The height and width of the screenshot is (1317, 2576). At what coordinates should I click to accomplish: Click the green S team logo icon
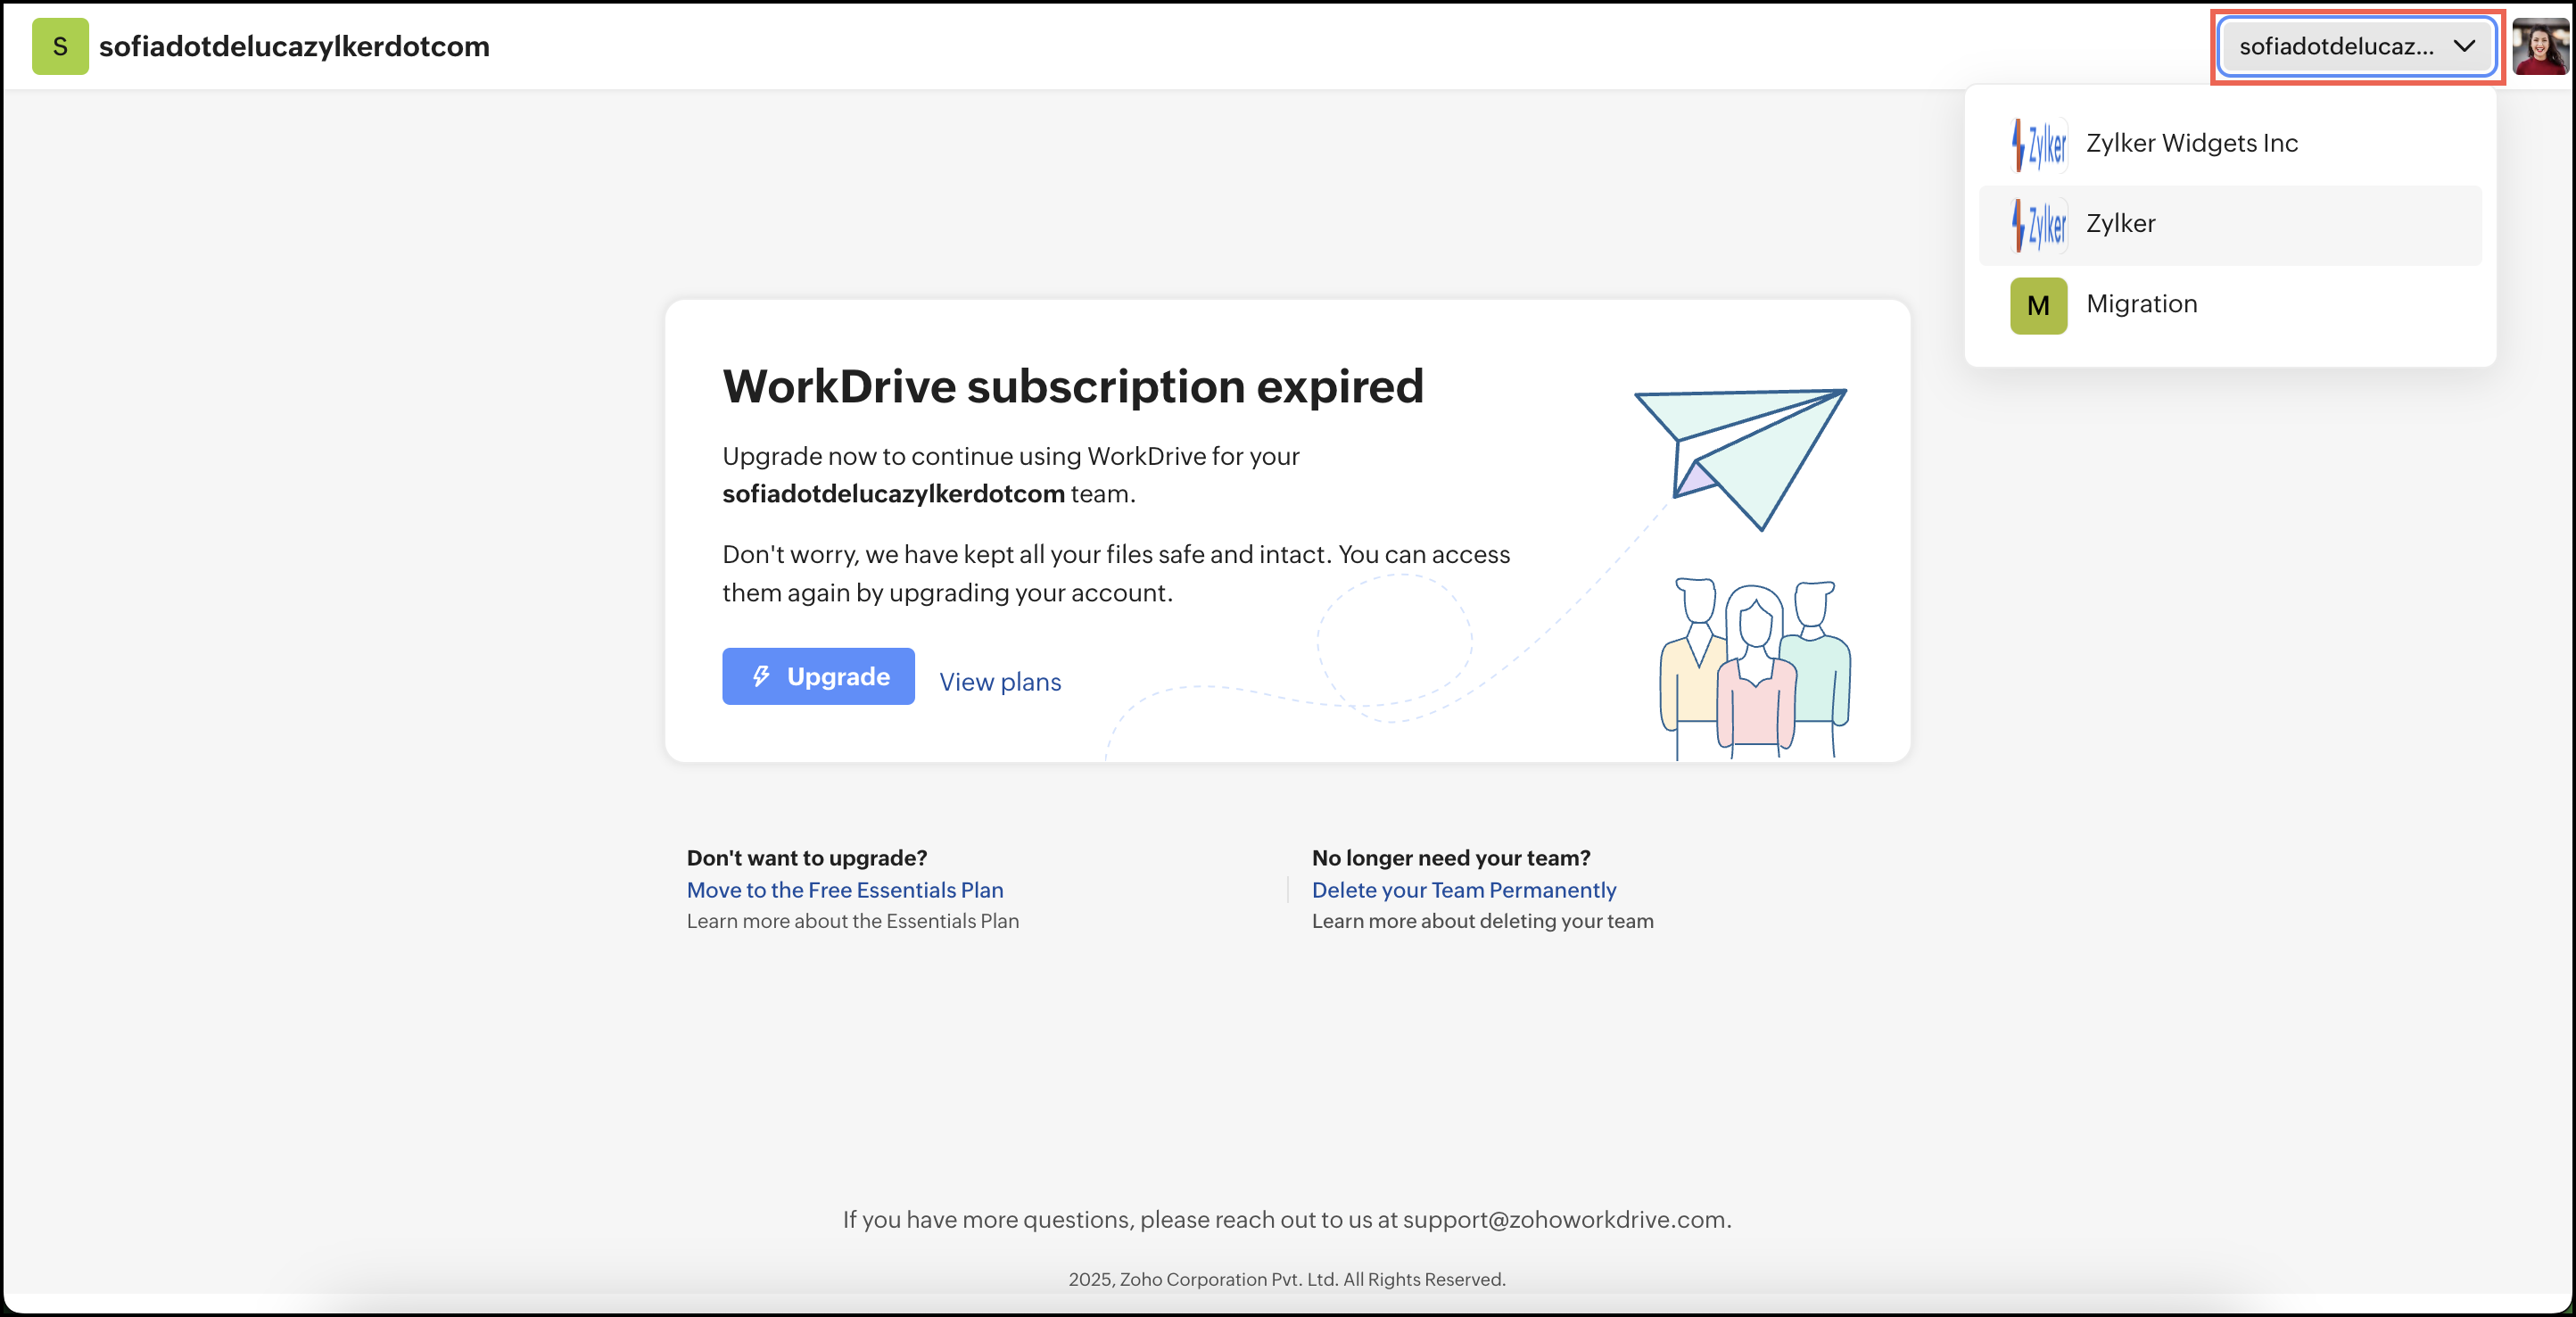pos(60,46)
